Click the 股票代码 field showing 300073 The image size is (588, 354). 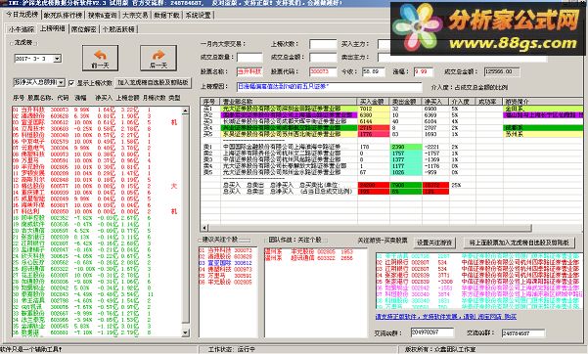pos(323,71)
